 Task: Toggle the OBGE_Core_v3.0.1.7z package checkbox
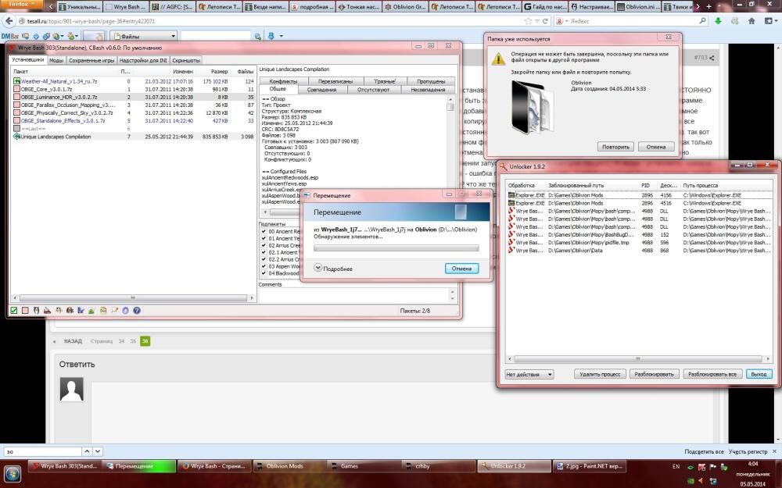(x=16, y=89)
